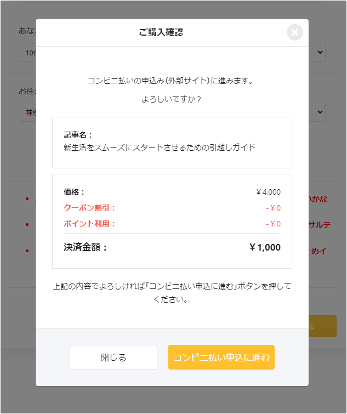This screenshot has width=347, height=414.
Task: Click the ご購入確認 dialog title
Action: tap(161, 32)
